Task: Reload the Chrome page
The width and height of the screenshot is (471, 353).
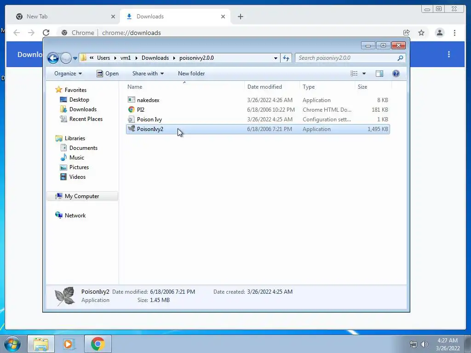Action: coord(46,33)
